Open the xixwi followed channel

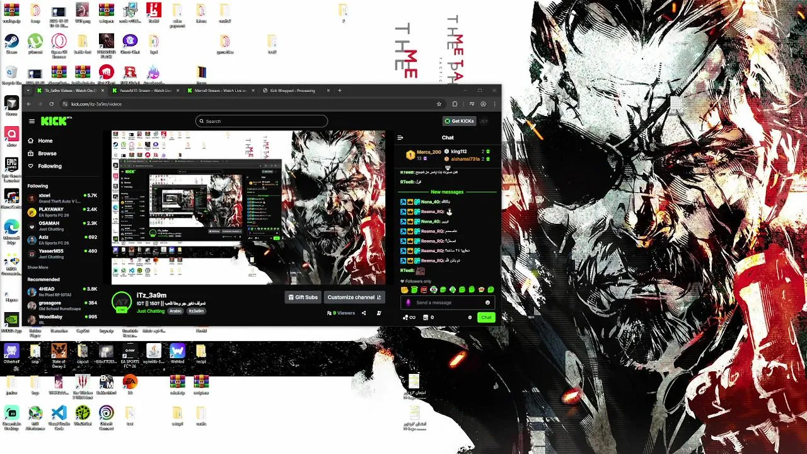click(x=62, y=198)
